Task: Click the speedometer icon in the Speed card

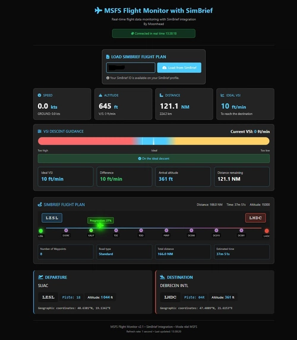Action: tap(39, 95)
